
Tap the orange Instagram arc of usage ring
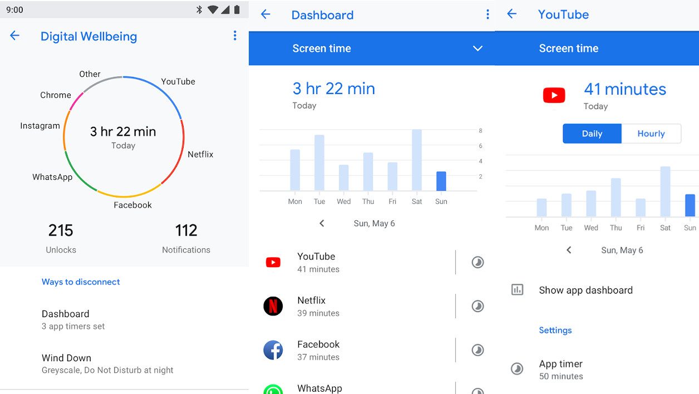65,130
